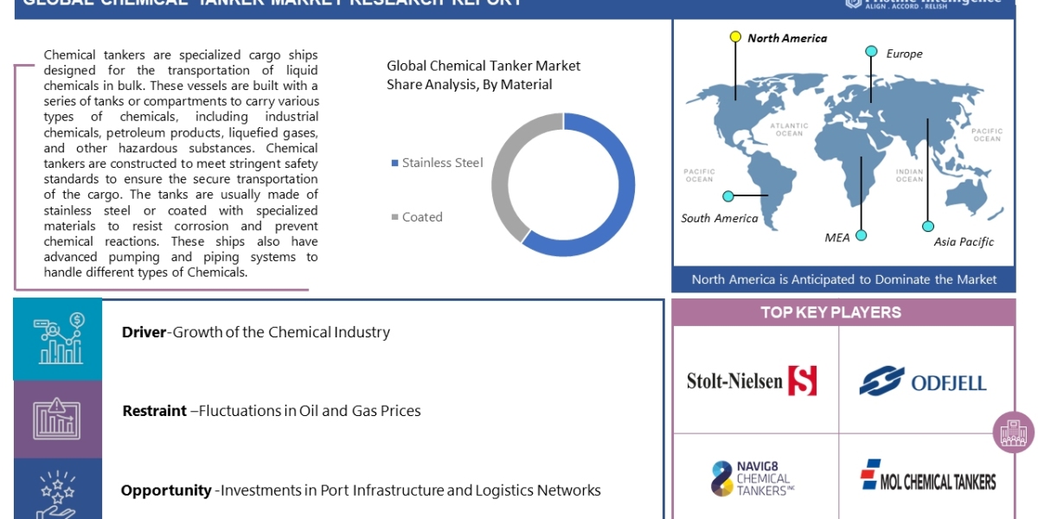Click the Restraint warning chart icon

point(58,419)
